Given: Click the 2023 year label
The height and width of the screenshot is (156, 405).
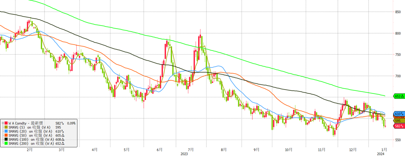Looking at the screenshot, I should pyautogui.click(x=184, y=154).
